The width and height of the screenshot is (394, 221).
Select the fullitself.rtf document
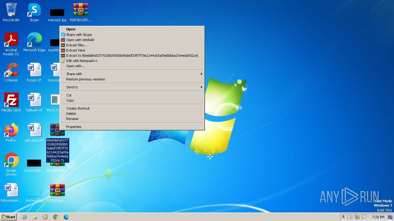(34, 103)
